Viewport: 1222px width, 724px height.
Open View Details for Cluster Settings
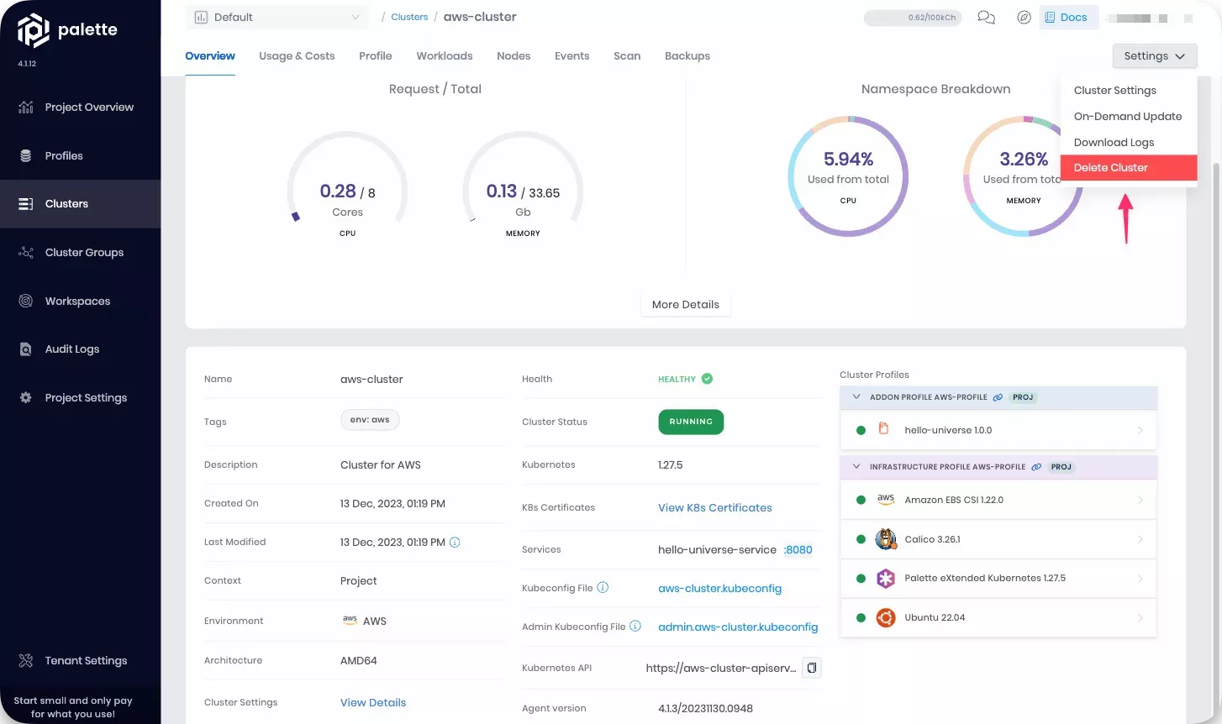coord(373,703)
